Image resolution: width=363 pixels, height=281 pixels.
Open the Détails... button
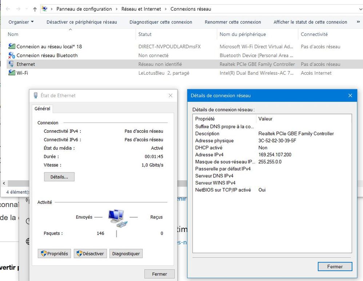[x=59, y=177]
